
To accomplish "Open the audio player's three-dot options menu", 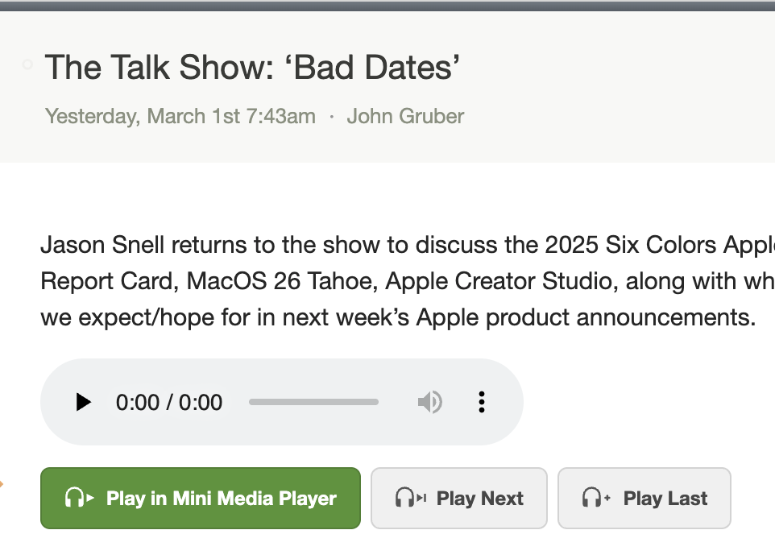I will click(x=481, y=402).
